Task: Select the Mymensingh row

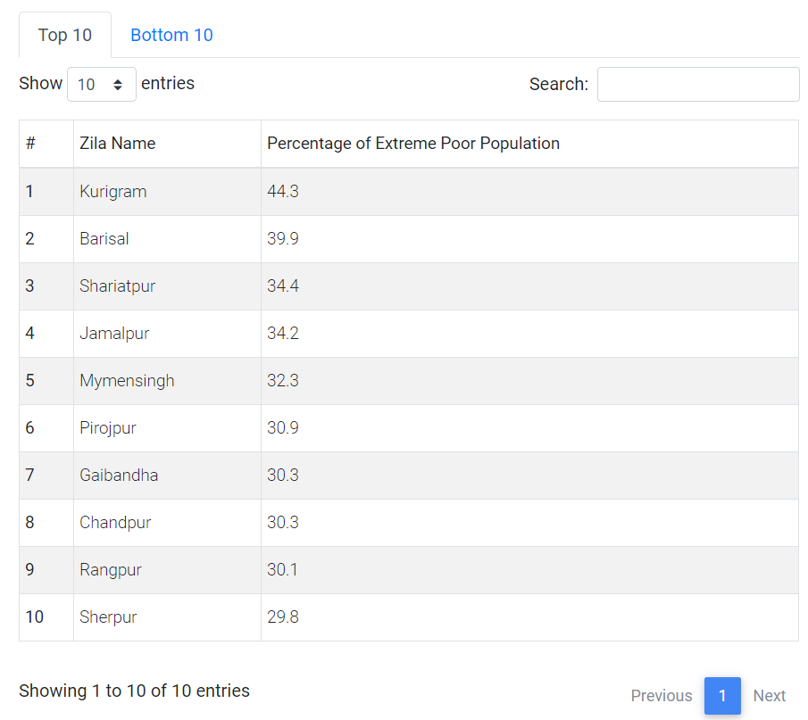Action: click(409, 381)
